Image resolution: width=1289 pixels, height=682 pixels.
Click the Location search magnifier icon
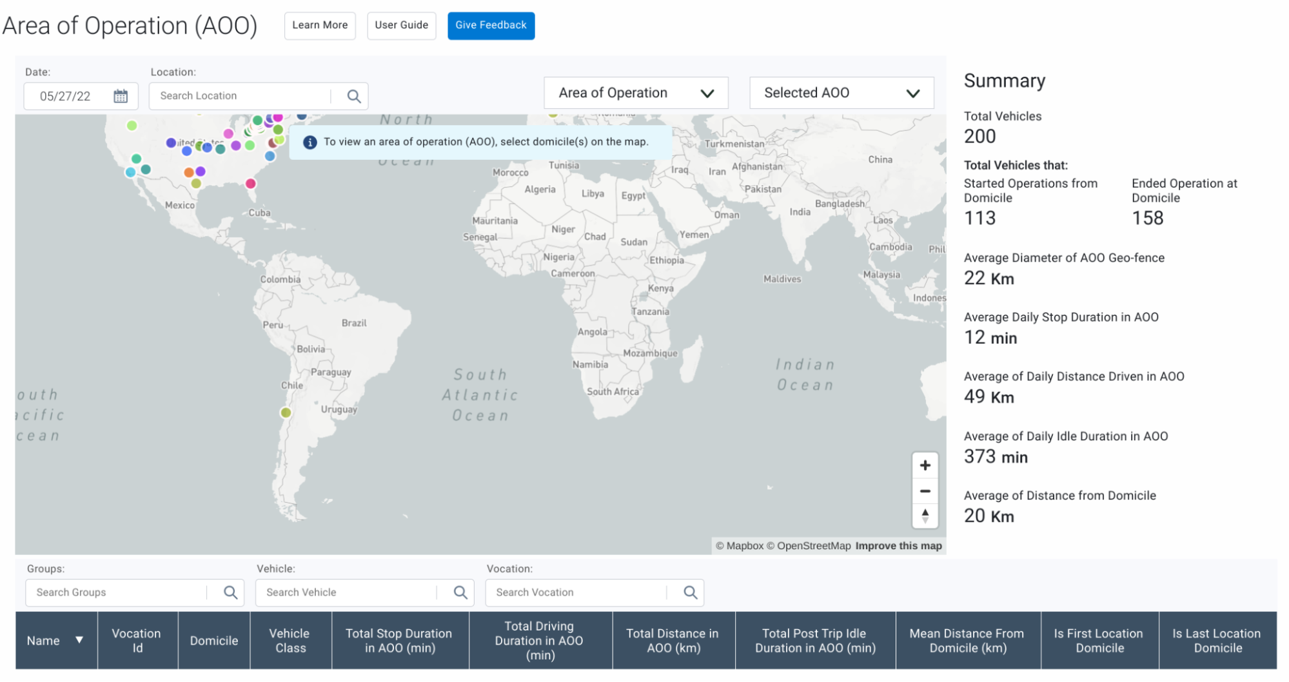(x=353, y=95)
